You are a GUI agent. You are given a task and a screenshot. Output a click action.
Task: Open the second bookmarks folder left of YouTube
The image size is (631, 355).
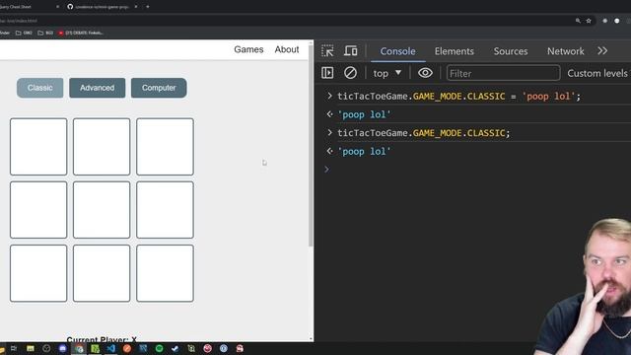coord(45,33)
